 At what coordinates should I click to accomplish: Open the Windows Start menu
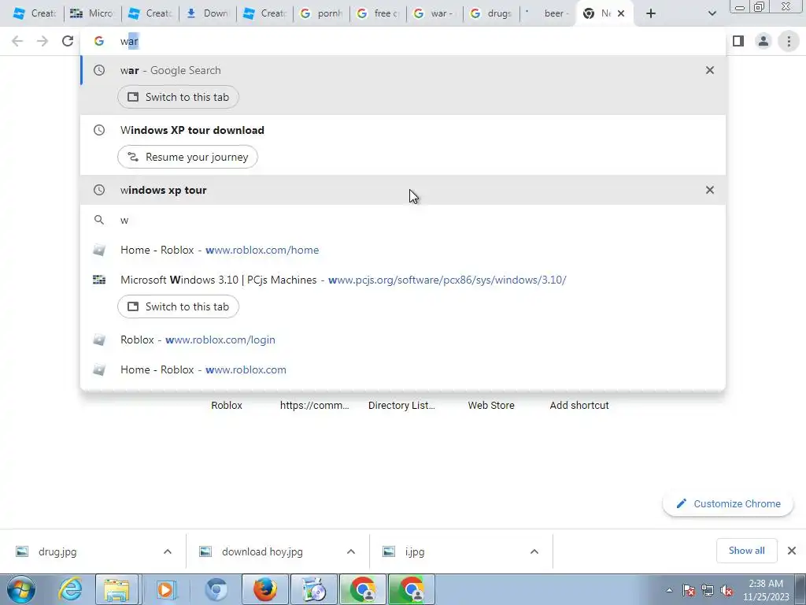click(21, 589)
